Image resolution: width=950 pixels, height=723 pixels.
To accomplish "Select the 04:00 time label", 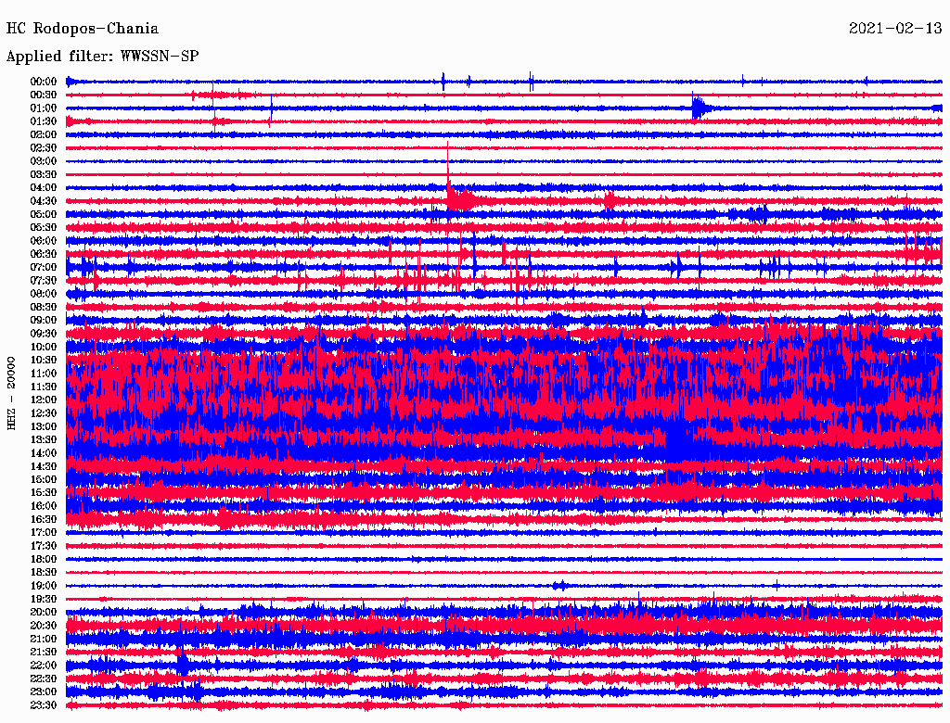I will [x=44, y=188].
